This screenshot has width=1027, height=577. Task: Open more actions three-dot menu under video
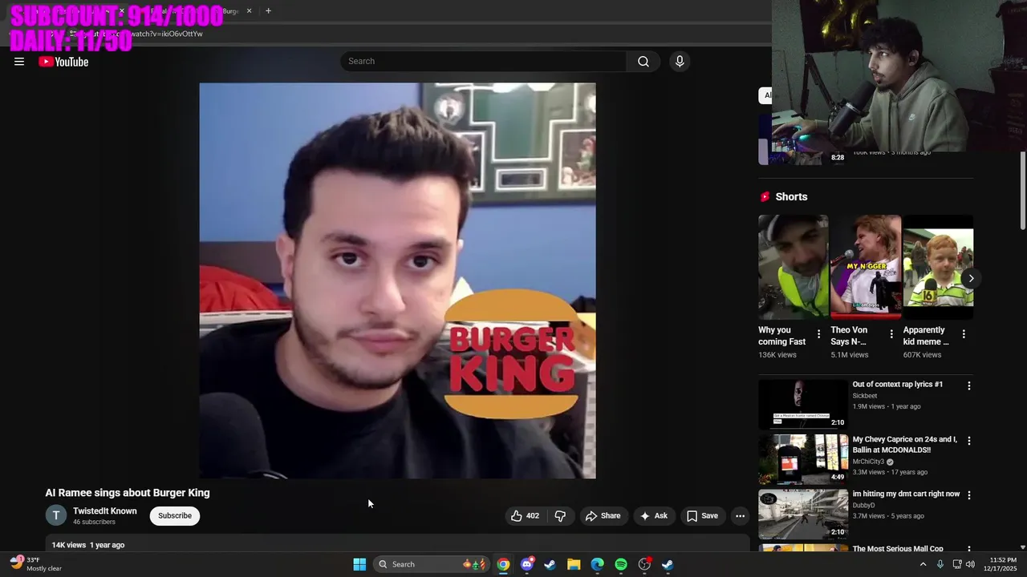click(740, 516)
